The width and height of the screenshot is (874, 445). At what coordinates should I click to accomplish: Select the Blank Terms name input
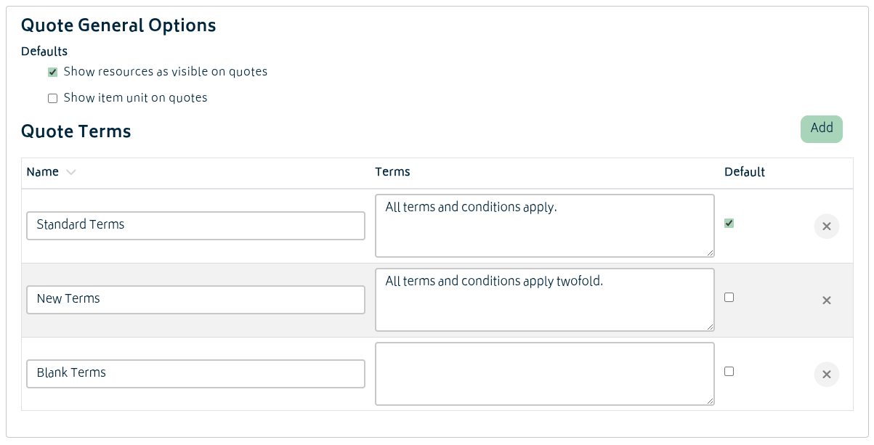(195, 374)
